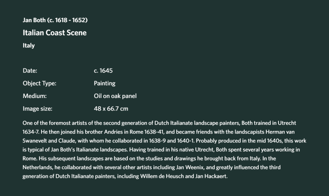Click Willem de Heusch in the description
Image resolution: width=329 pixels, height=196 pixels.
point(162,176)
